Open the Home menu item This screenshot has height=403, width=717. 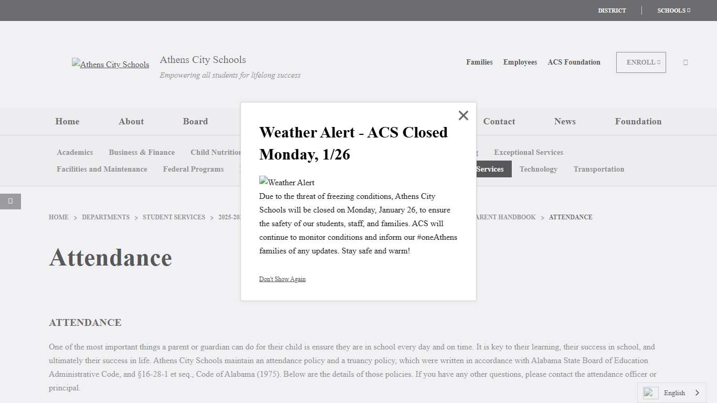pos(67,121)
